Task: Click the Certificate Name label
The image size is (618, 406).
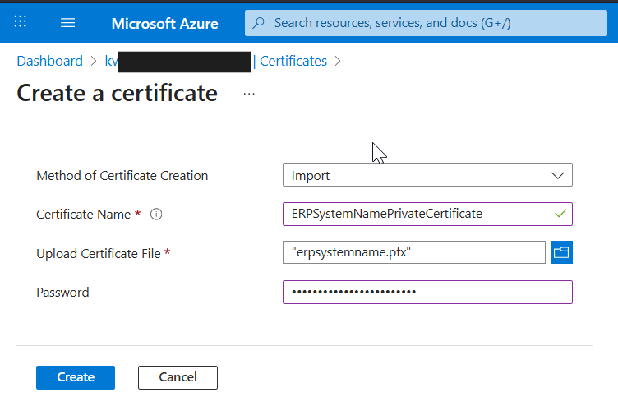Action: (84, 214)
